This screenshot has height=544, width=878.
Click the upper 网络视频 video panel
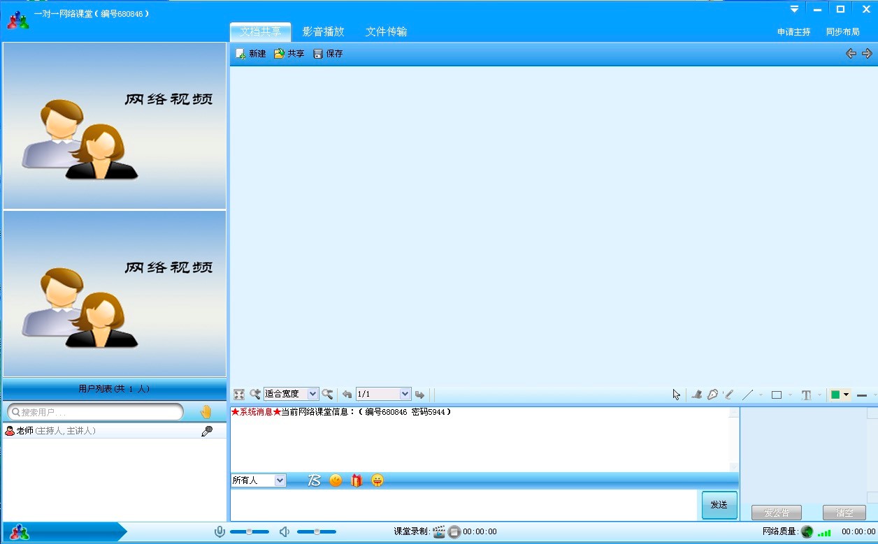point(115,126)
